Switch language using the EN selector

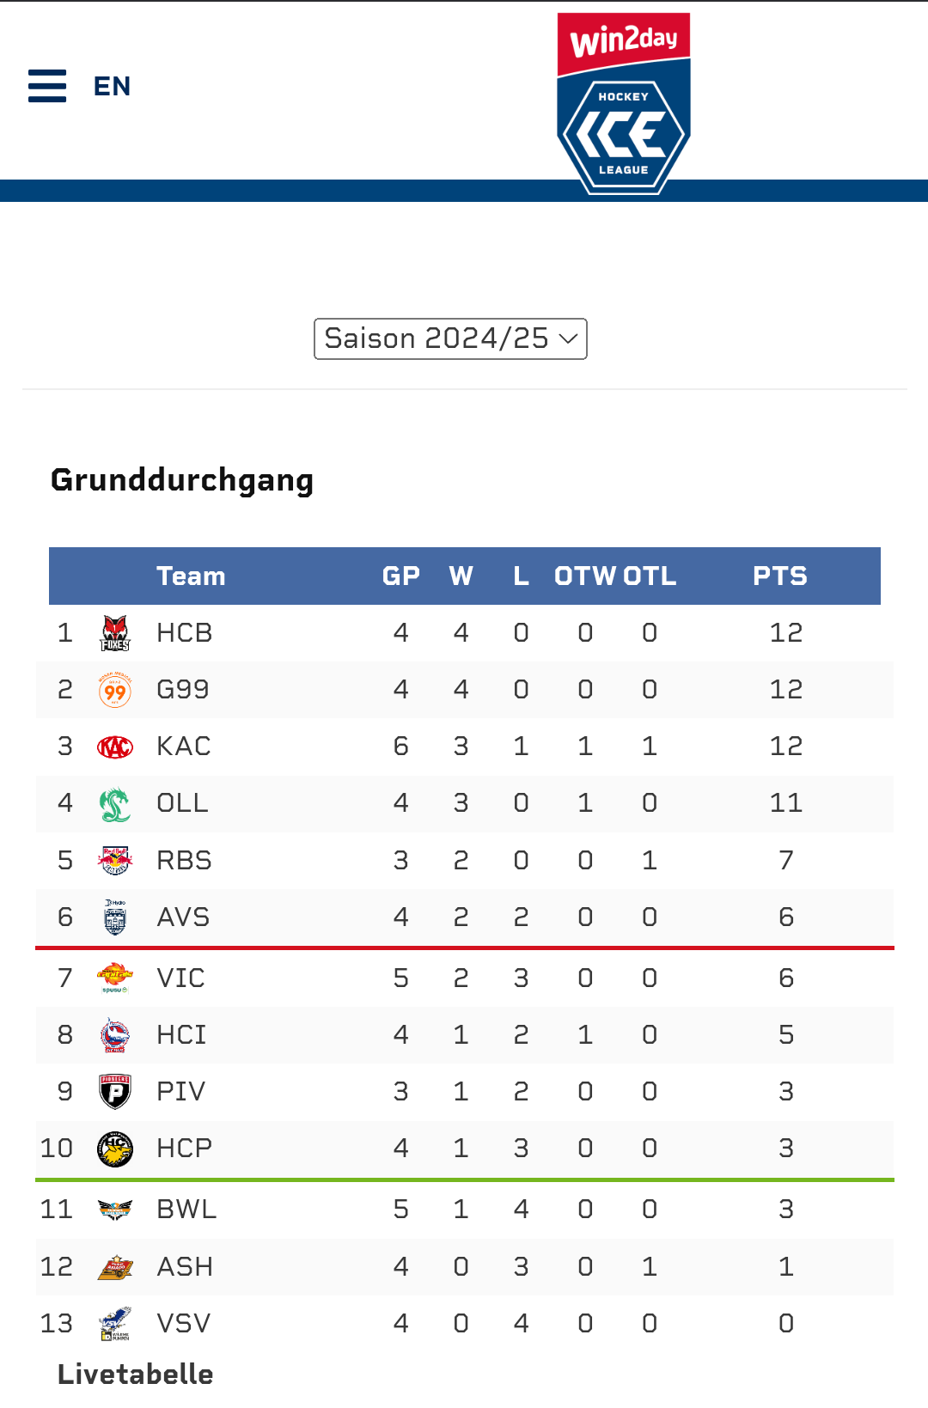point(112,86)
